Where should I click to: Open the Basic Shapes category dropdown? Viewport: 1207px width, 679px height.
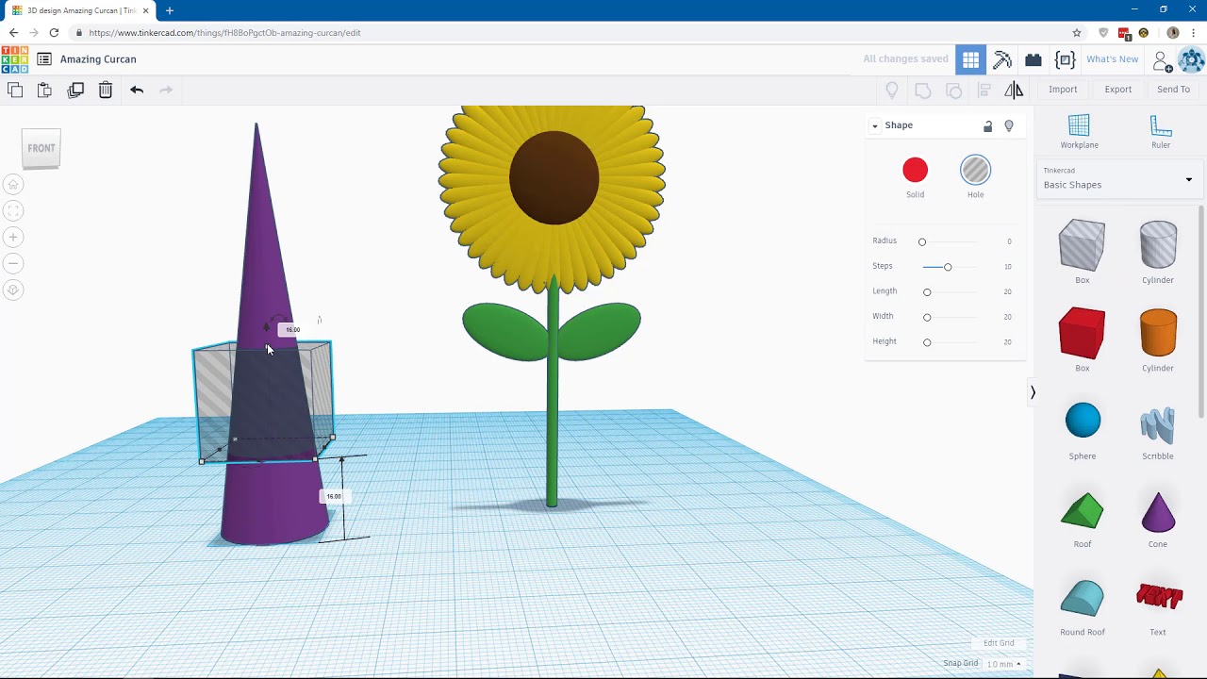point(1118,178)
